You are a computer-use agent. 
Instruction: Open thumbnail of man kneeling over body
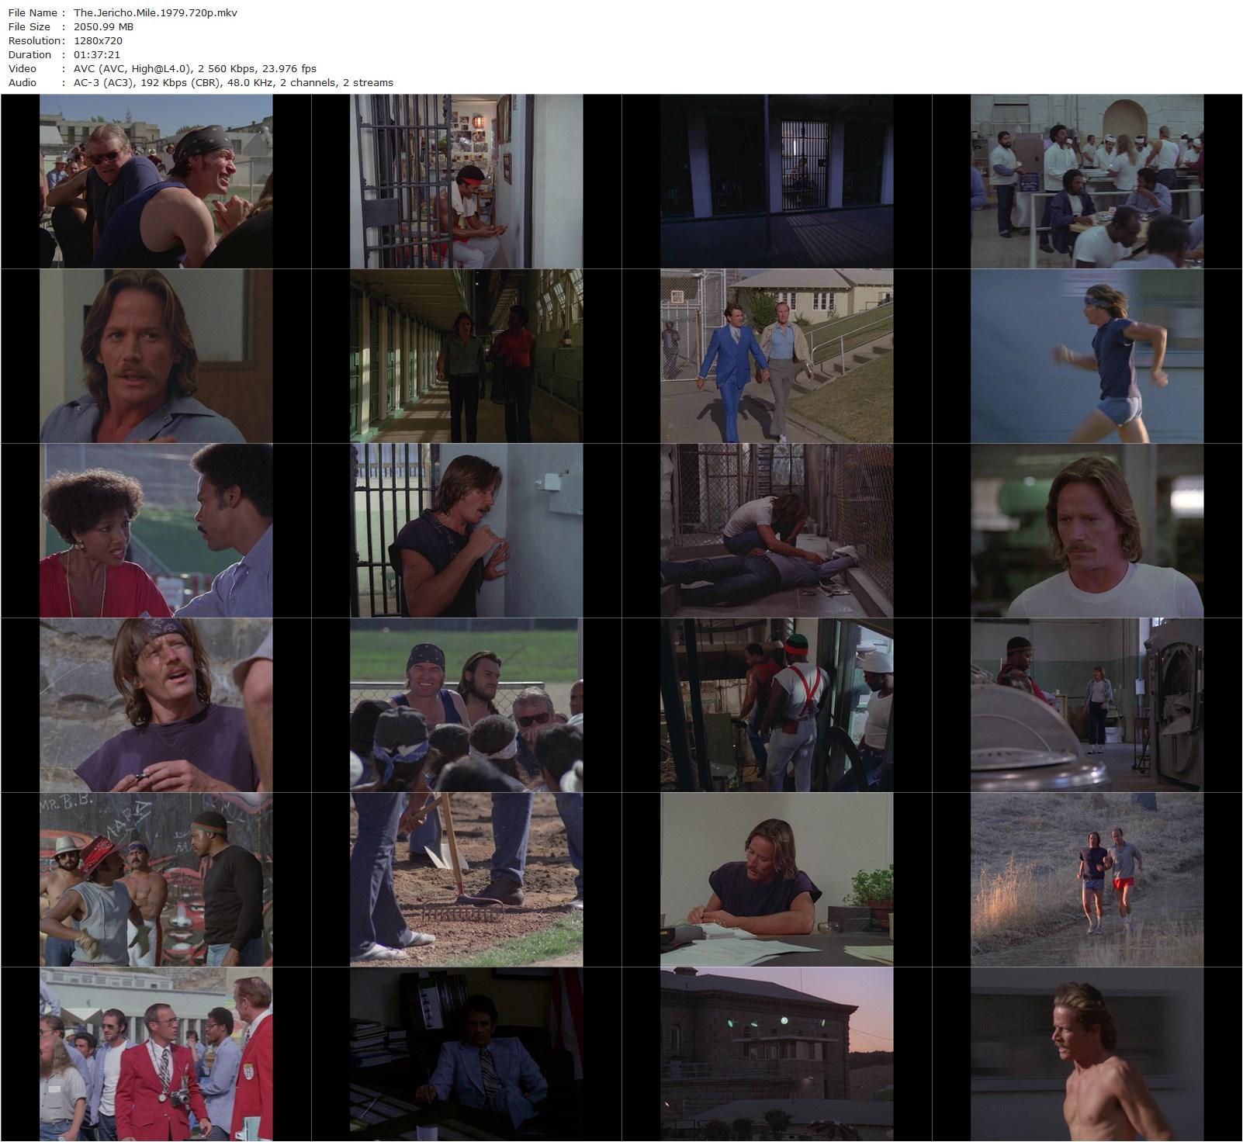tap(777, 531)
